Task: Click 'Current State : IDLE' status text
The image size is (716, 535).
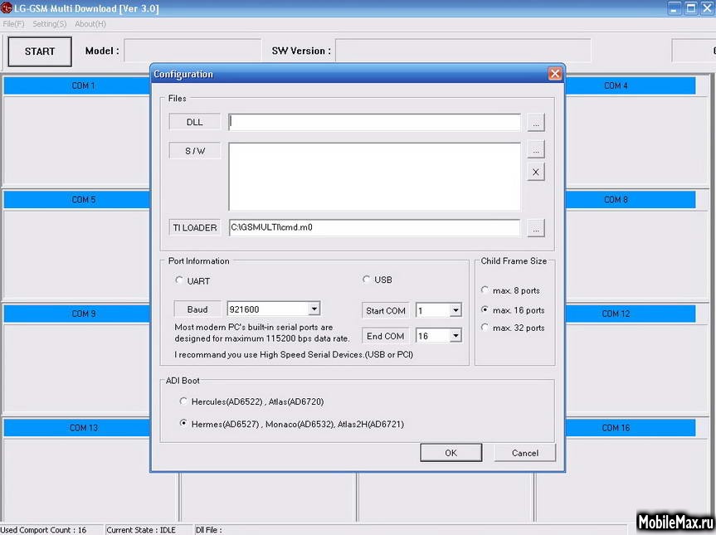Action: point(141,530)
